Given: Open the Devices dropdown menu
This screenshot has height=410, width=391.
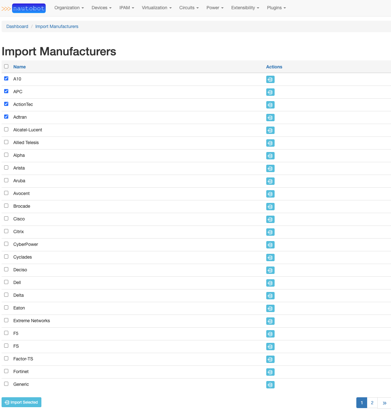Looking at the screenshot, I should [101, 8].
